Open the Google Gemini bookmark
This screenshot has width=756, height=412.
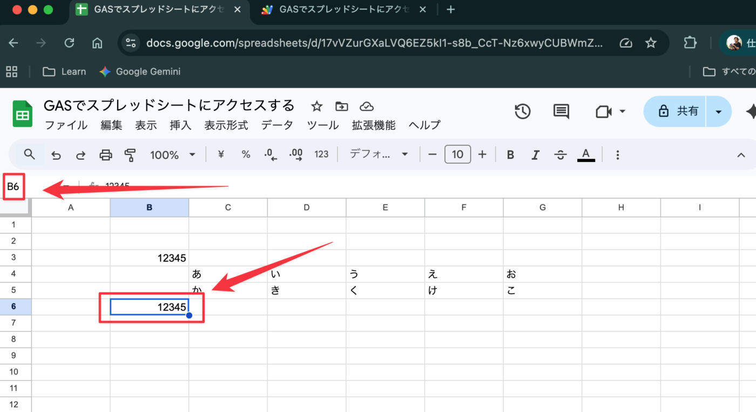(140, 72)
